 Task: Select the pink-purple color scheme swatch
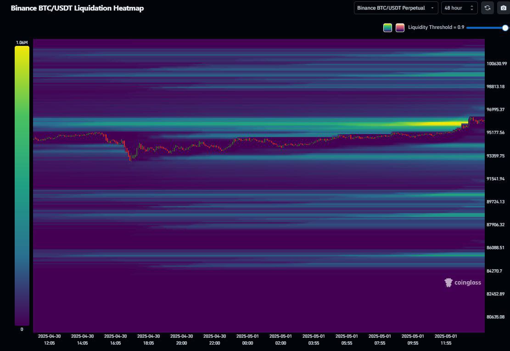click(x=400, y=28)
